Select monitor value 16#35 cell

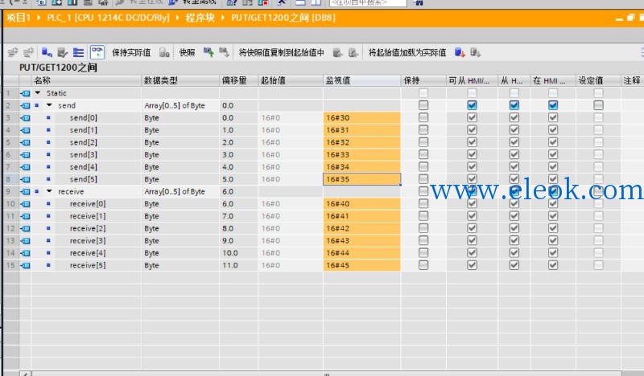click(361, 179)
